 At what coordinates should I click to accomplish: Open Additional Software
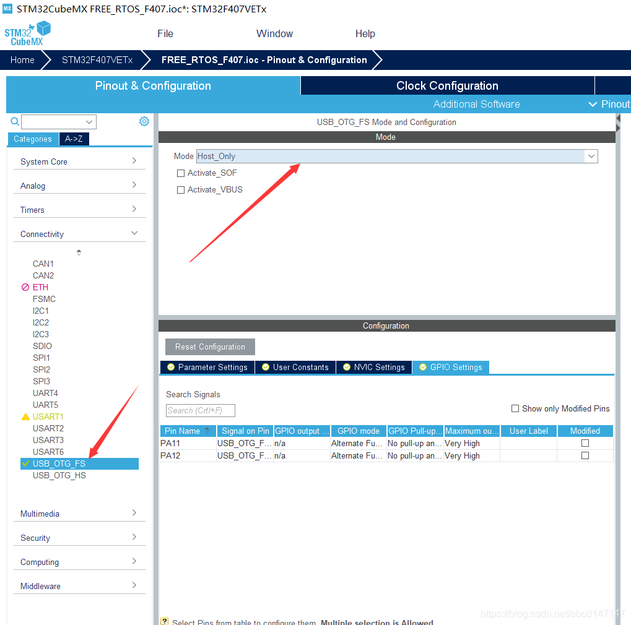coord(476,104)
